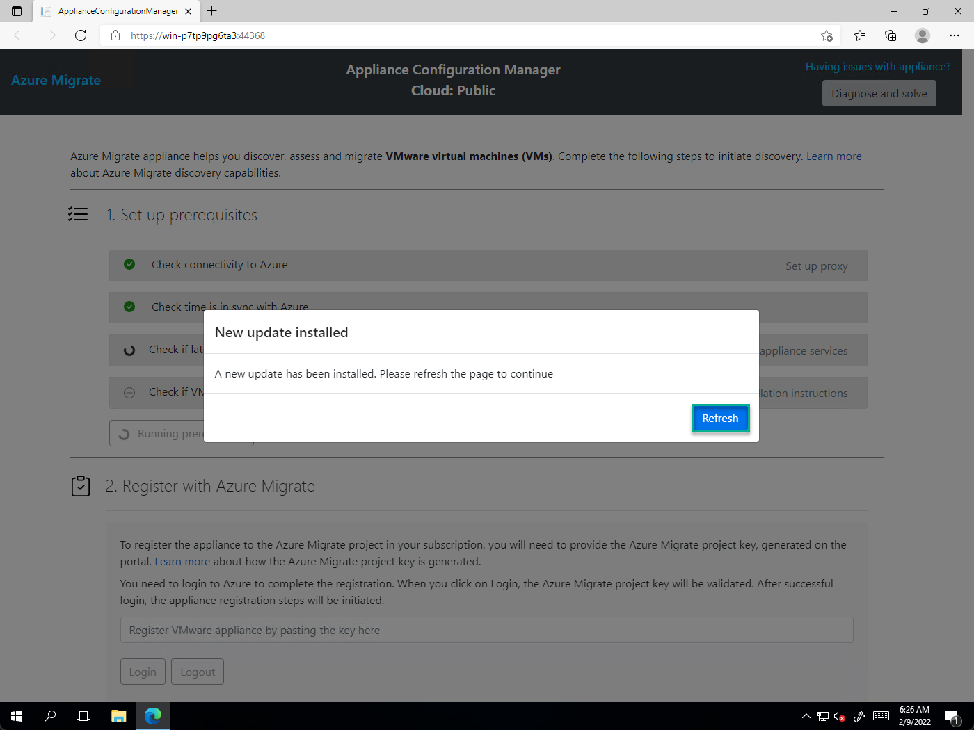Open Windows taskbar search
Screen dimensions: 974x730
(50, 716)
